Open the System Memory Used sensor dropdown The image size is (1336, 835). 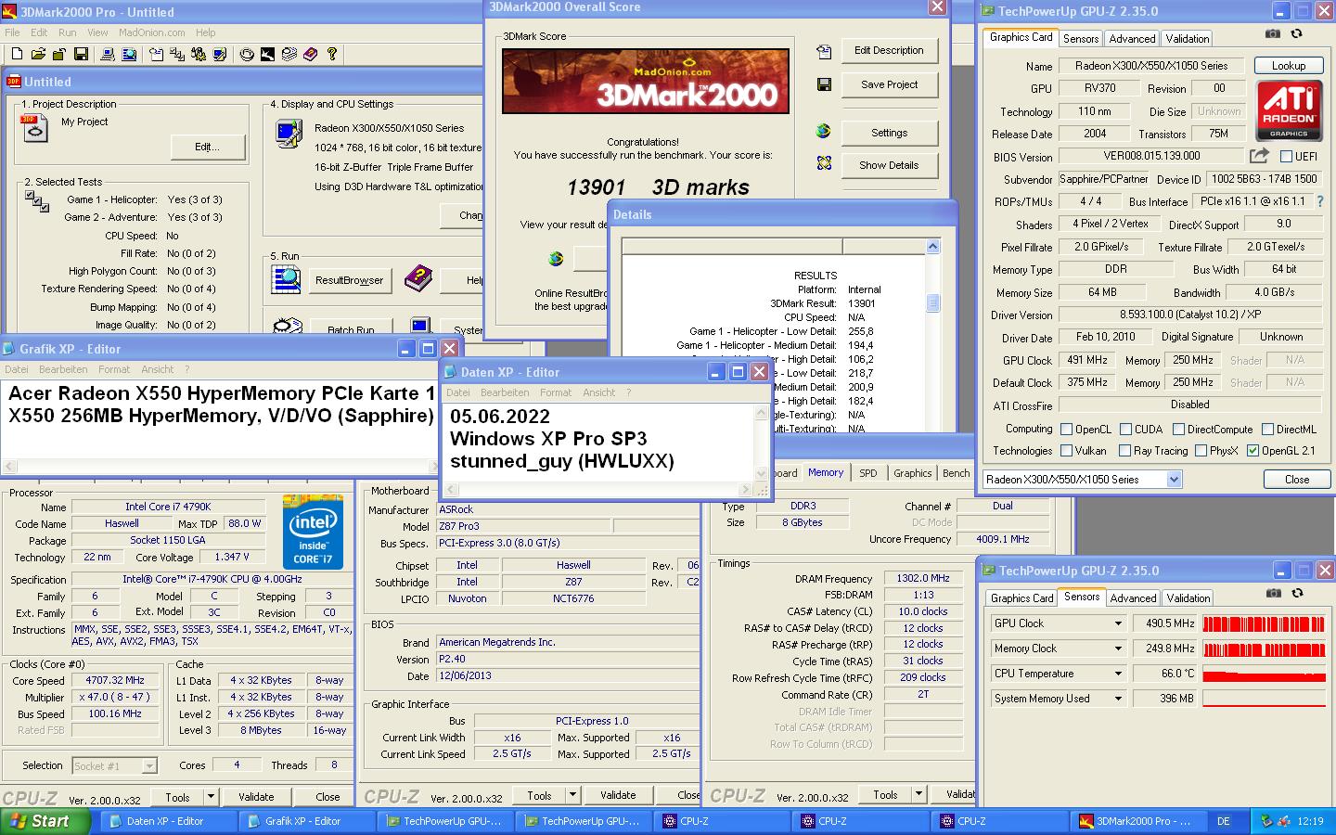[x=1118, y=699]
